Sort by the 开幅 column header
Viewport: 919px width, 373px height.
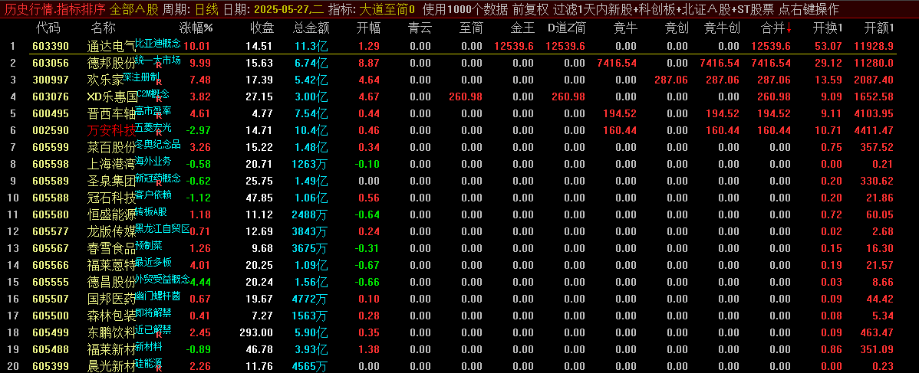tap(368, 28)
